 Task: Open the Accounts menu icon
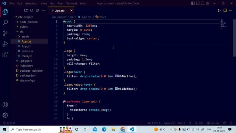coord(5,105)
